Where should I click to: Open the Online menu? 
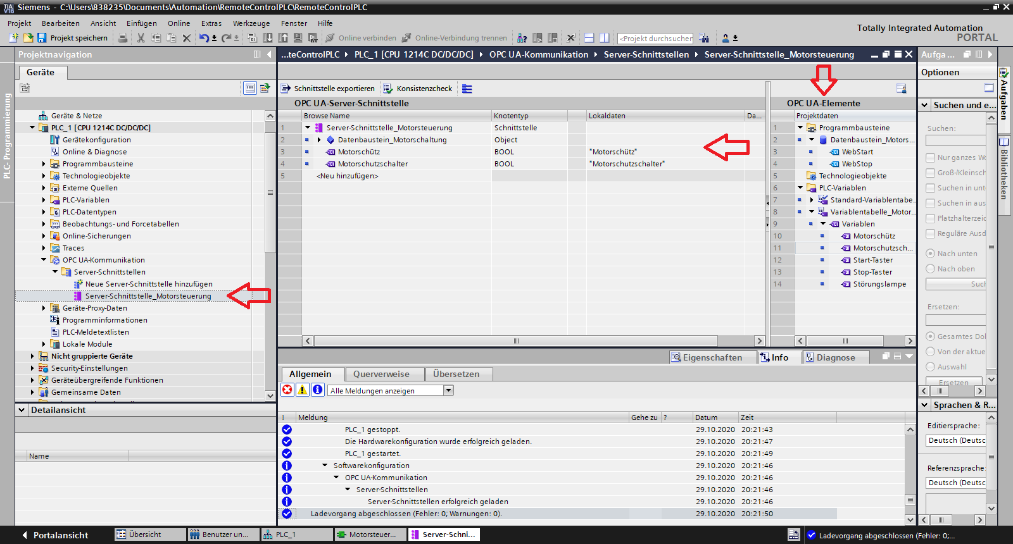(x=179, y=23)
